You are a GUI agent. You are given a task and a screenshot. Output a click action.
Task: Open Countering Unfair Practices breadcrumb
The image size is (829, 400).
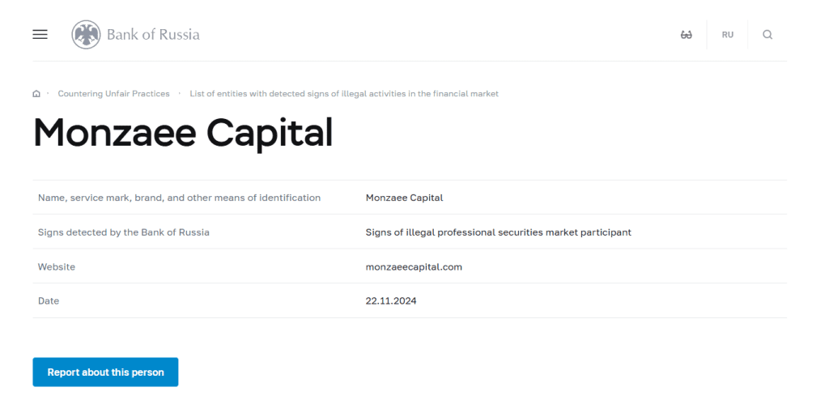113,94
